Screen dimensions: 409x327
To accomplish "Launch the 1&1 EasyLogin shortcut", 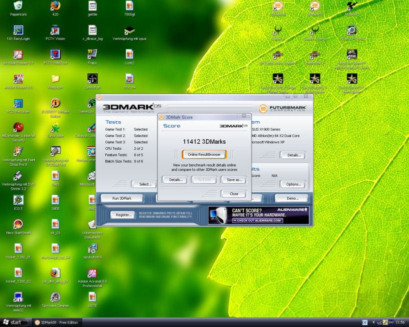I will coord(18,30).
